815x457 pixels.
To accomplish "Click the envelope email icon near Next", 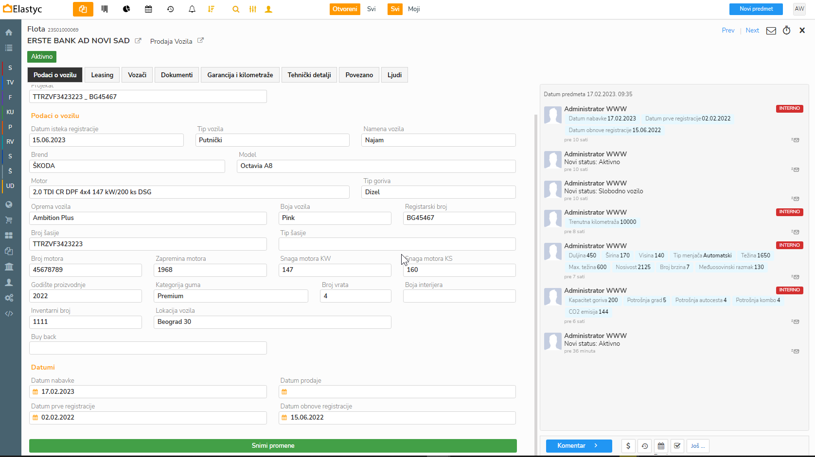I will click(771, 31).
